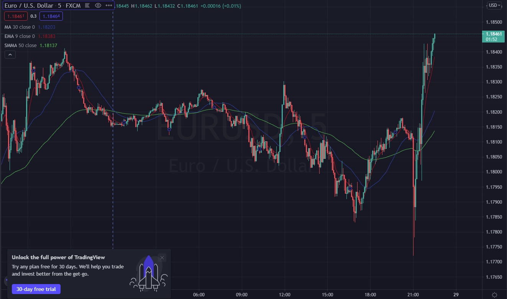Click the 1.18000 price axis label
507x299 pixels.
click(493, 172)
